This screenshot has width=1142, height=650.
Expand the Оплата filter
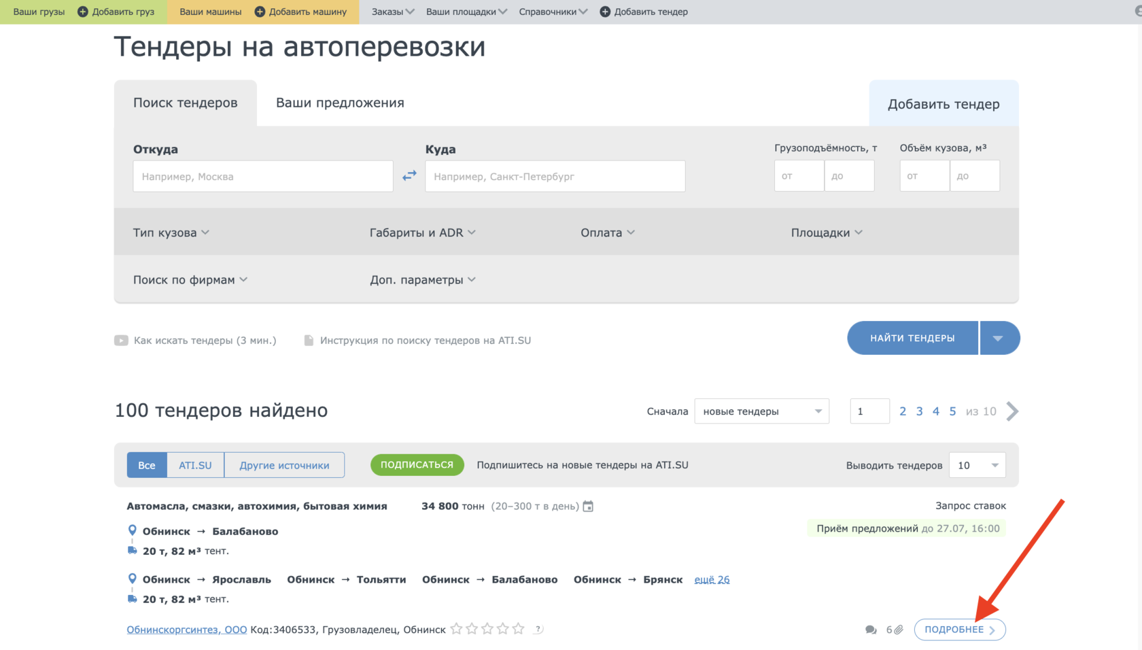(x=608, y=233)
